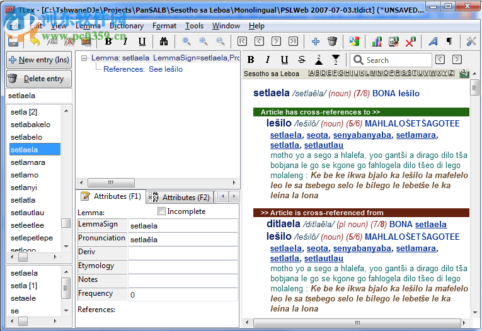Click the New entry (Ins) button
The image size is (482, 331).
39,60
